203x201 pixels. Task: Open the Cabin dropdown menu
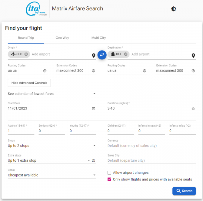coord(52,175)
